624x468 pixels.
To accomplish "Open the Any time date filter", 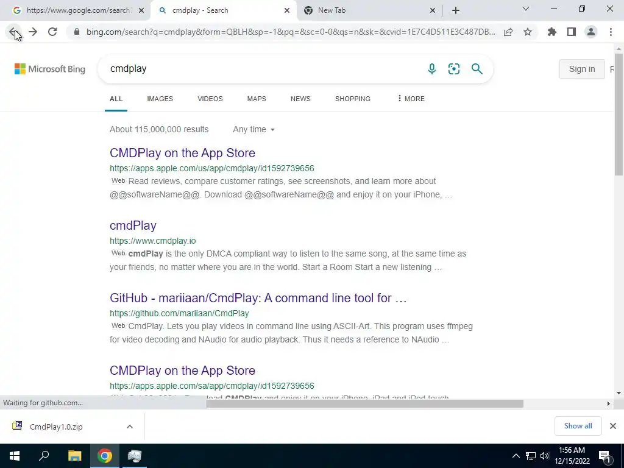I will click(x=254, y=129).
